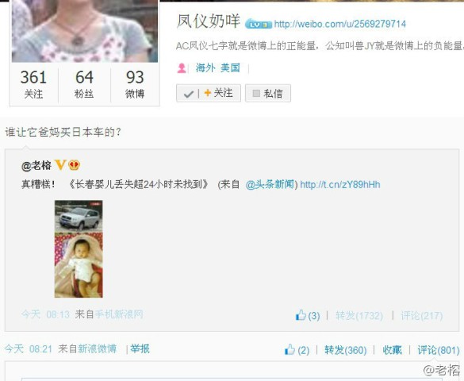Click the checkmark icon in follow button

(x=188, y=94)
